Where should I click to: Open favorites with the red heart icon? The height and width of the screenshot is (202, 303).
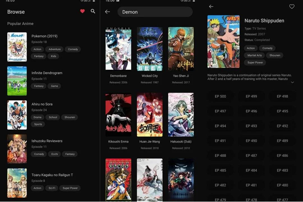pyautogui.click(x=82, y=11)
